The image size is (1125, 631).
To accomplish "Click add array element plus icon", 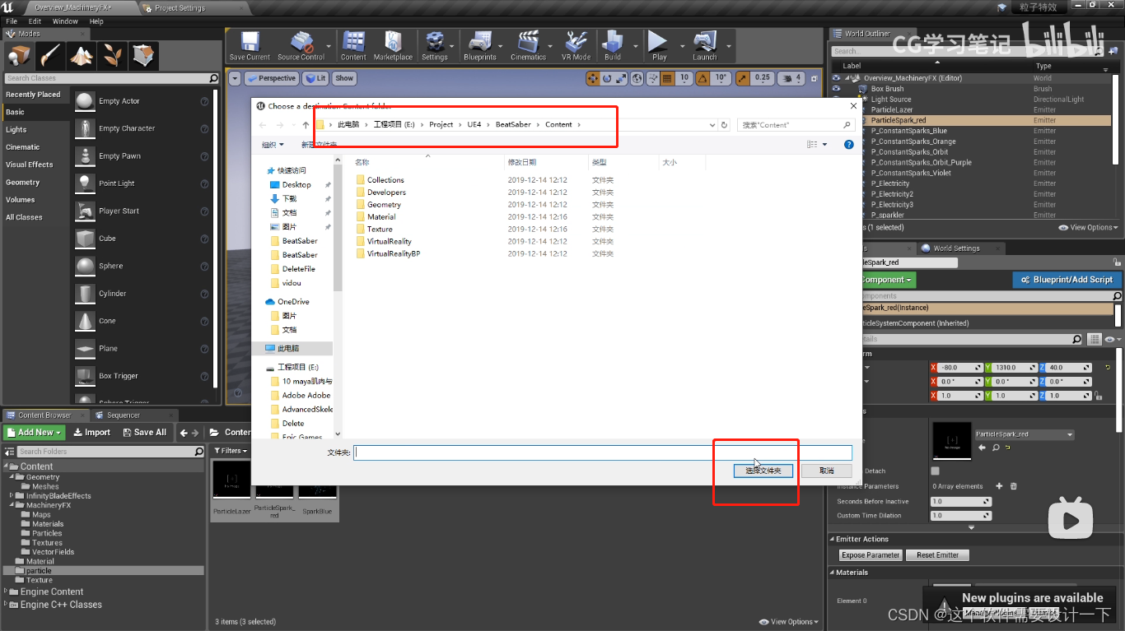I will tap(999, 486).
